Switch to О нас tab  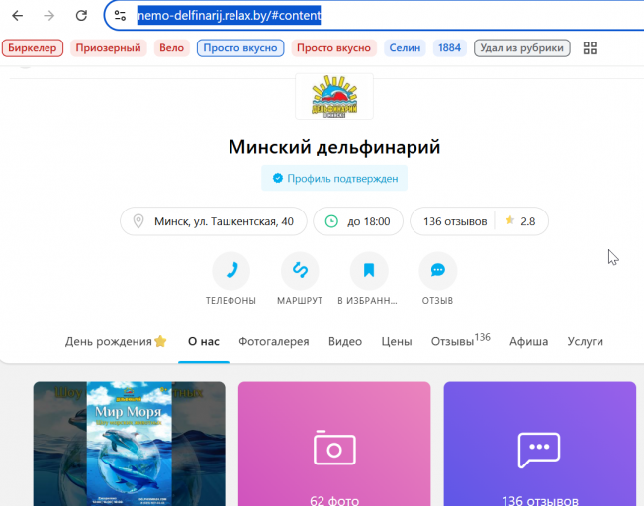point(204,341)
